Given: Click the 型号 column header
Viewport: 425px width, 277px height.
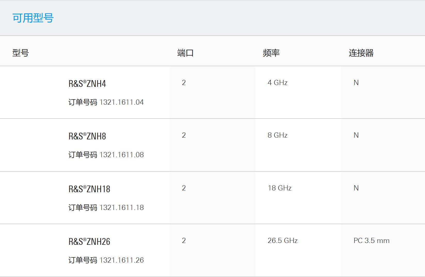Looking at the screenshot, I should (x=21, y=53).
